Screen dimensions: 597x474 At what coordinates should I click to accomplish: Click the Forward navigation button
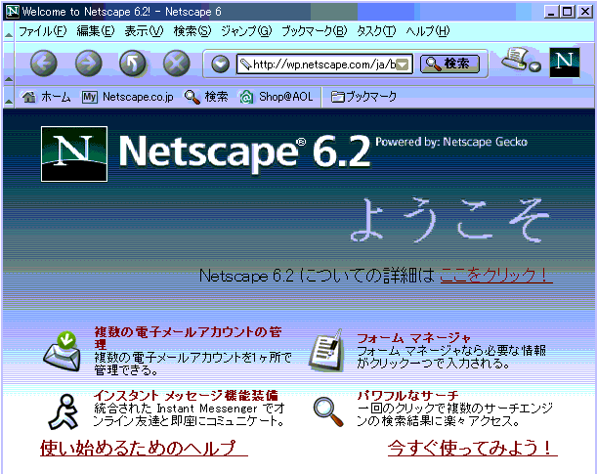pos(88,64)
